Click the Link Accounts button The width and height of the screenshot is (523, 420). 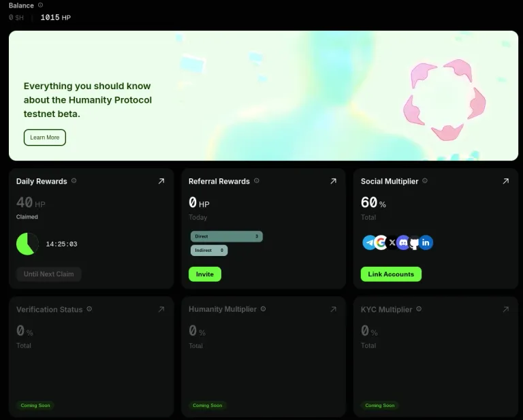(391, 274)
